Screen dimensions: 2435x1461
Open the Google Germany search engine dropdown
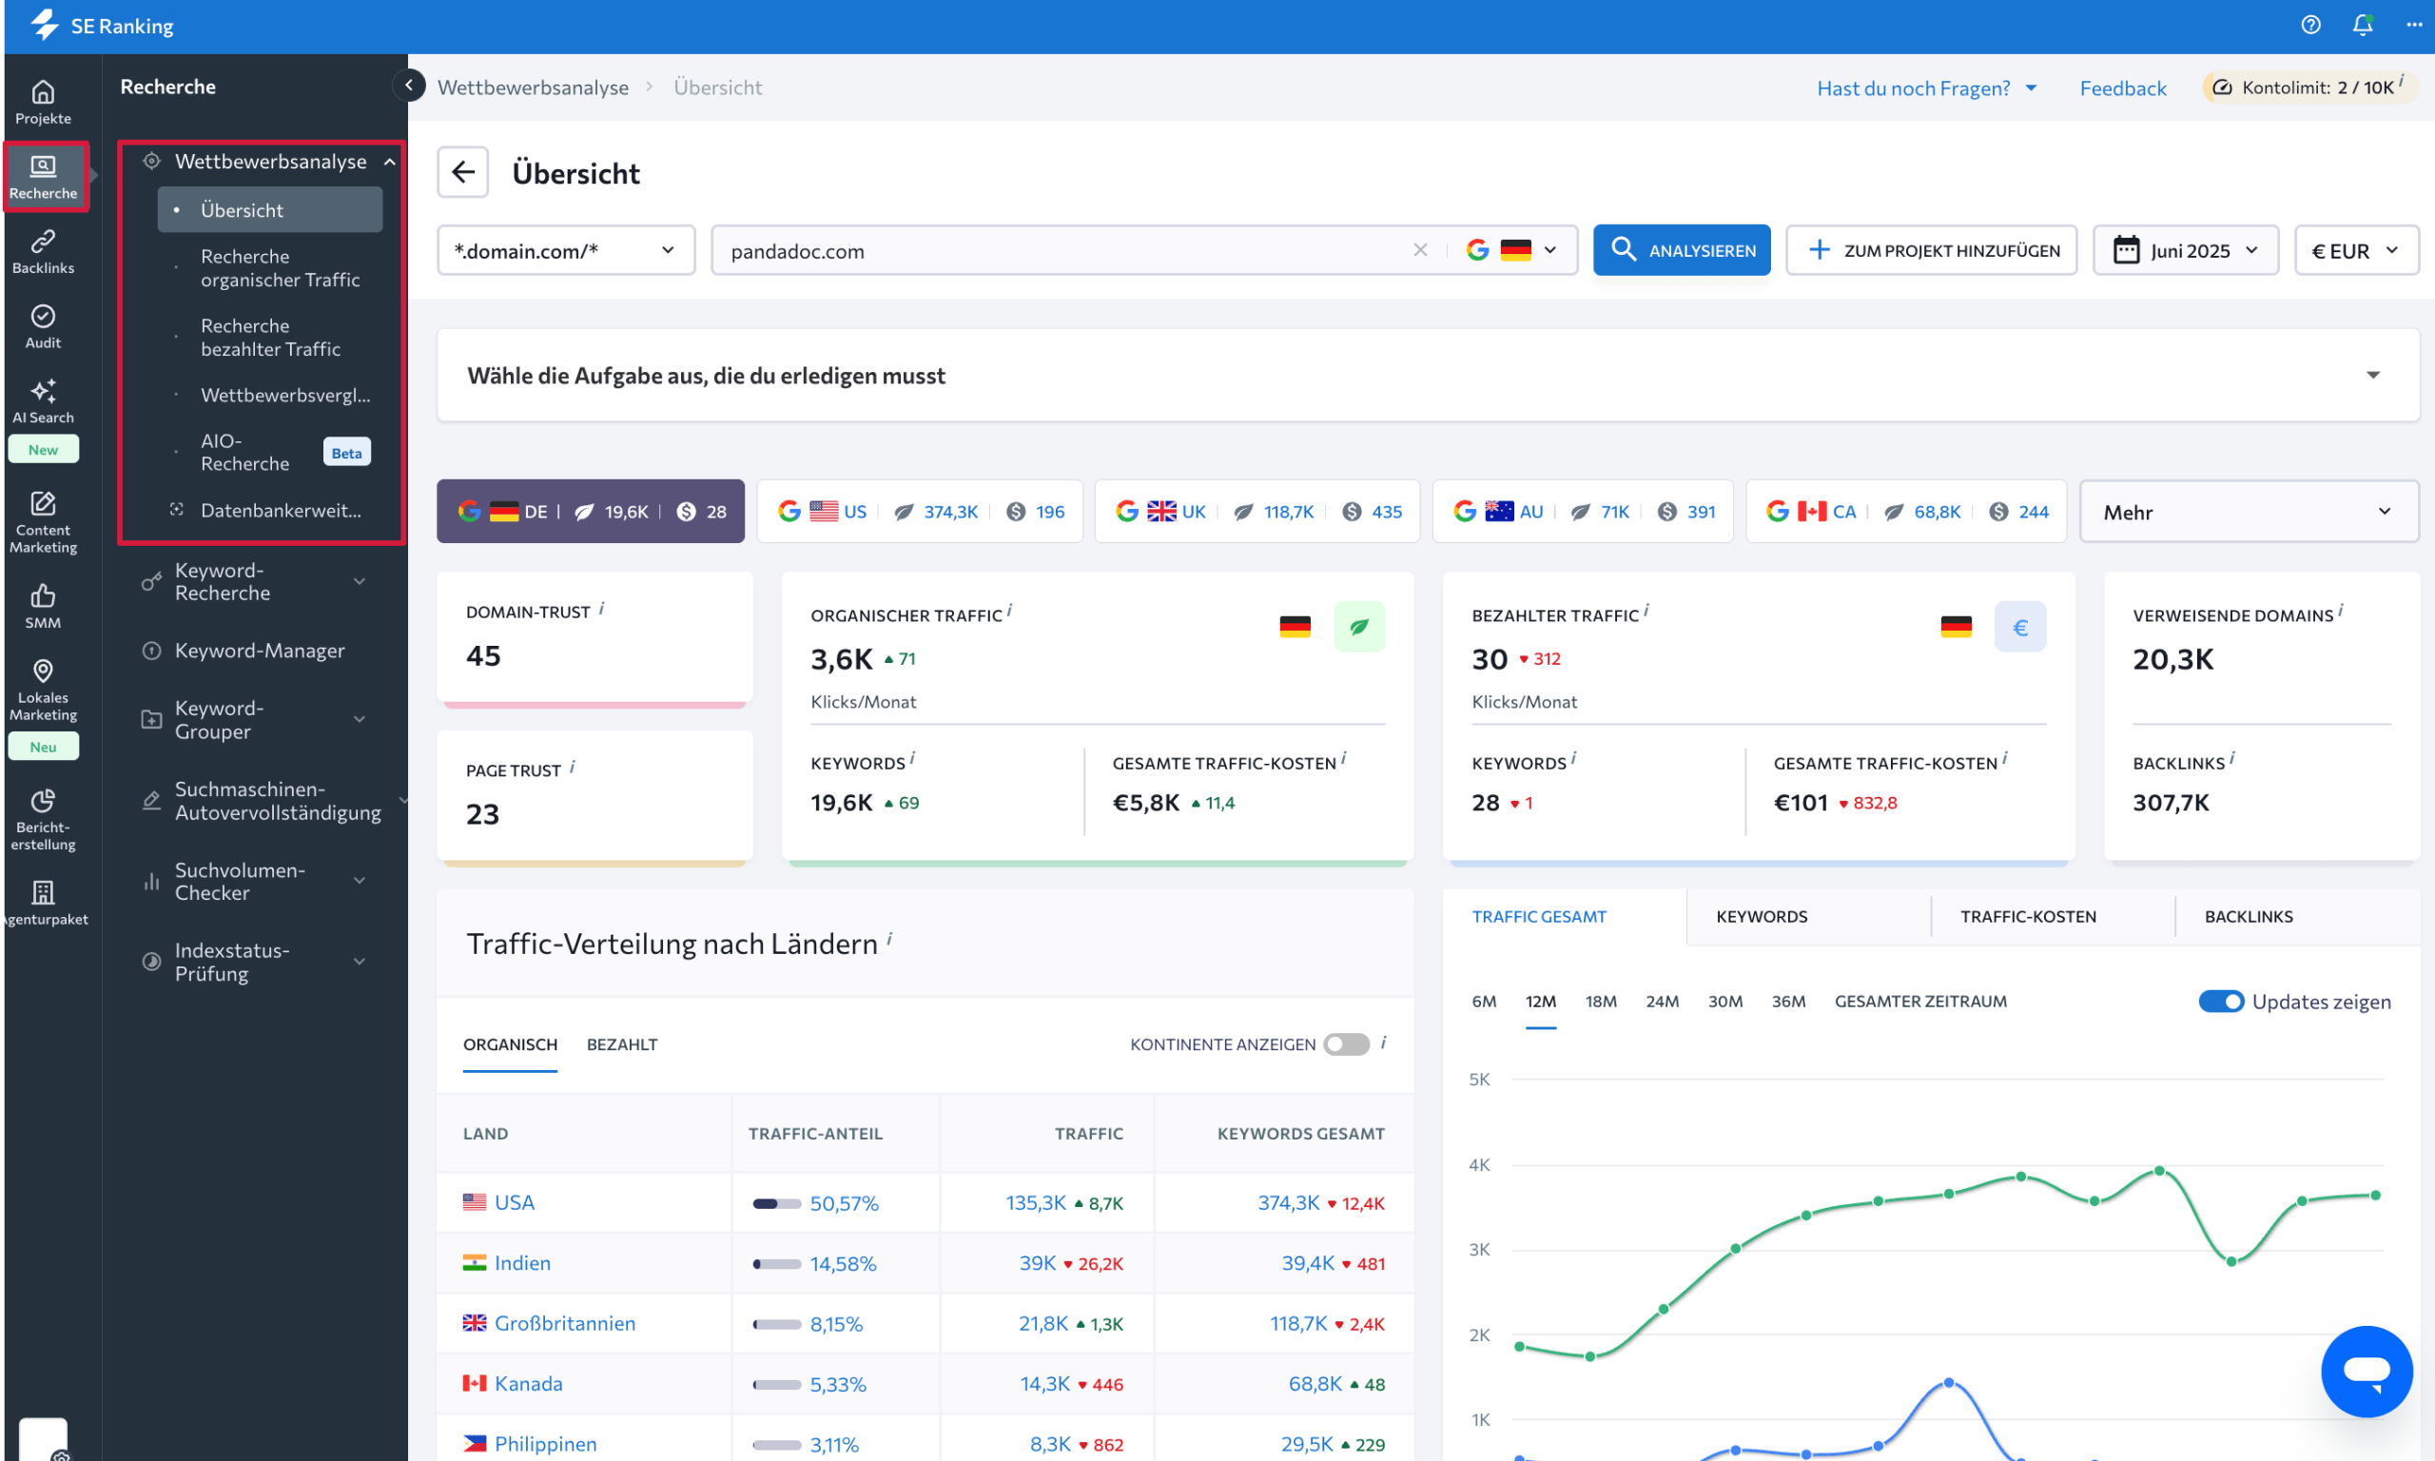1510,250
